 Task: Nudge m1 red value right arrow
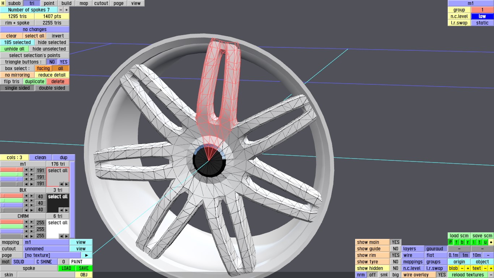pyautogui.click(x=31, y=170)
